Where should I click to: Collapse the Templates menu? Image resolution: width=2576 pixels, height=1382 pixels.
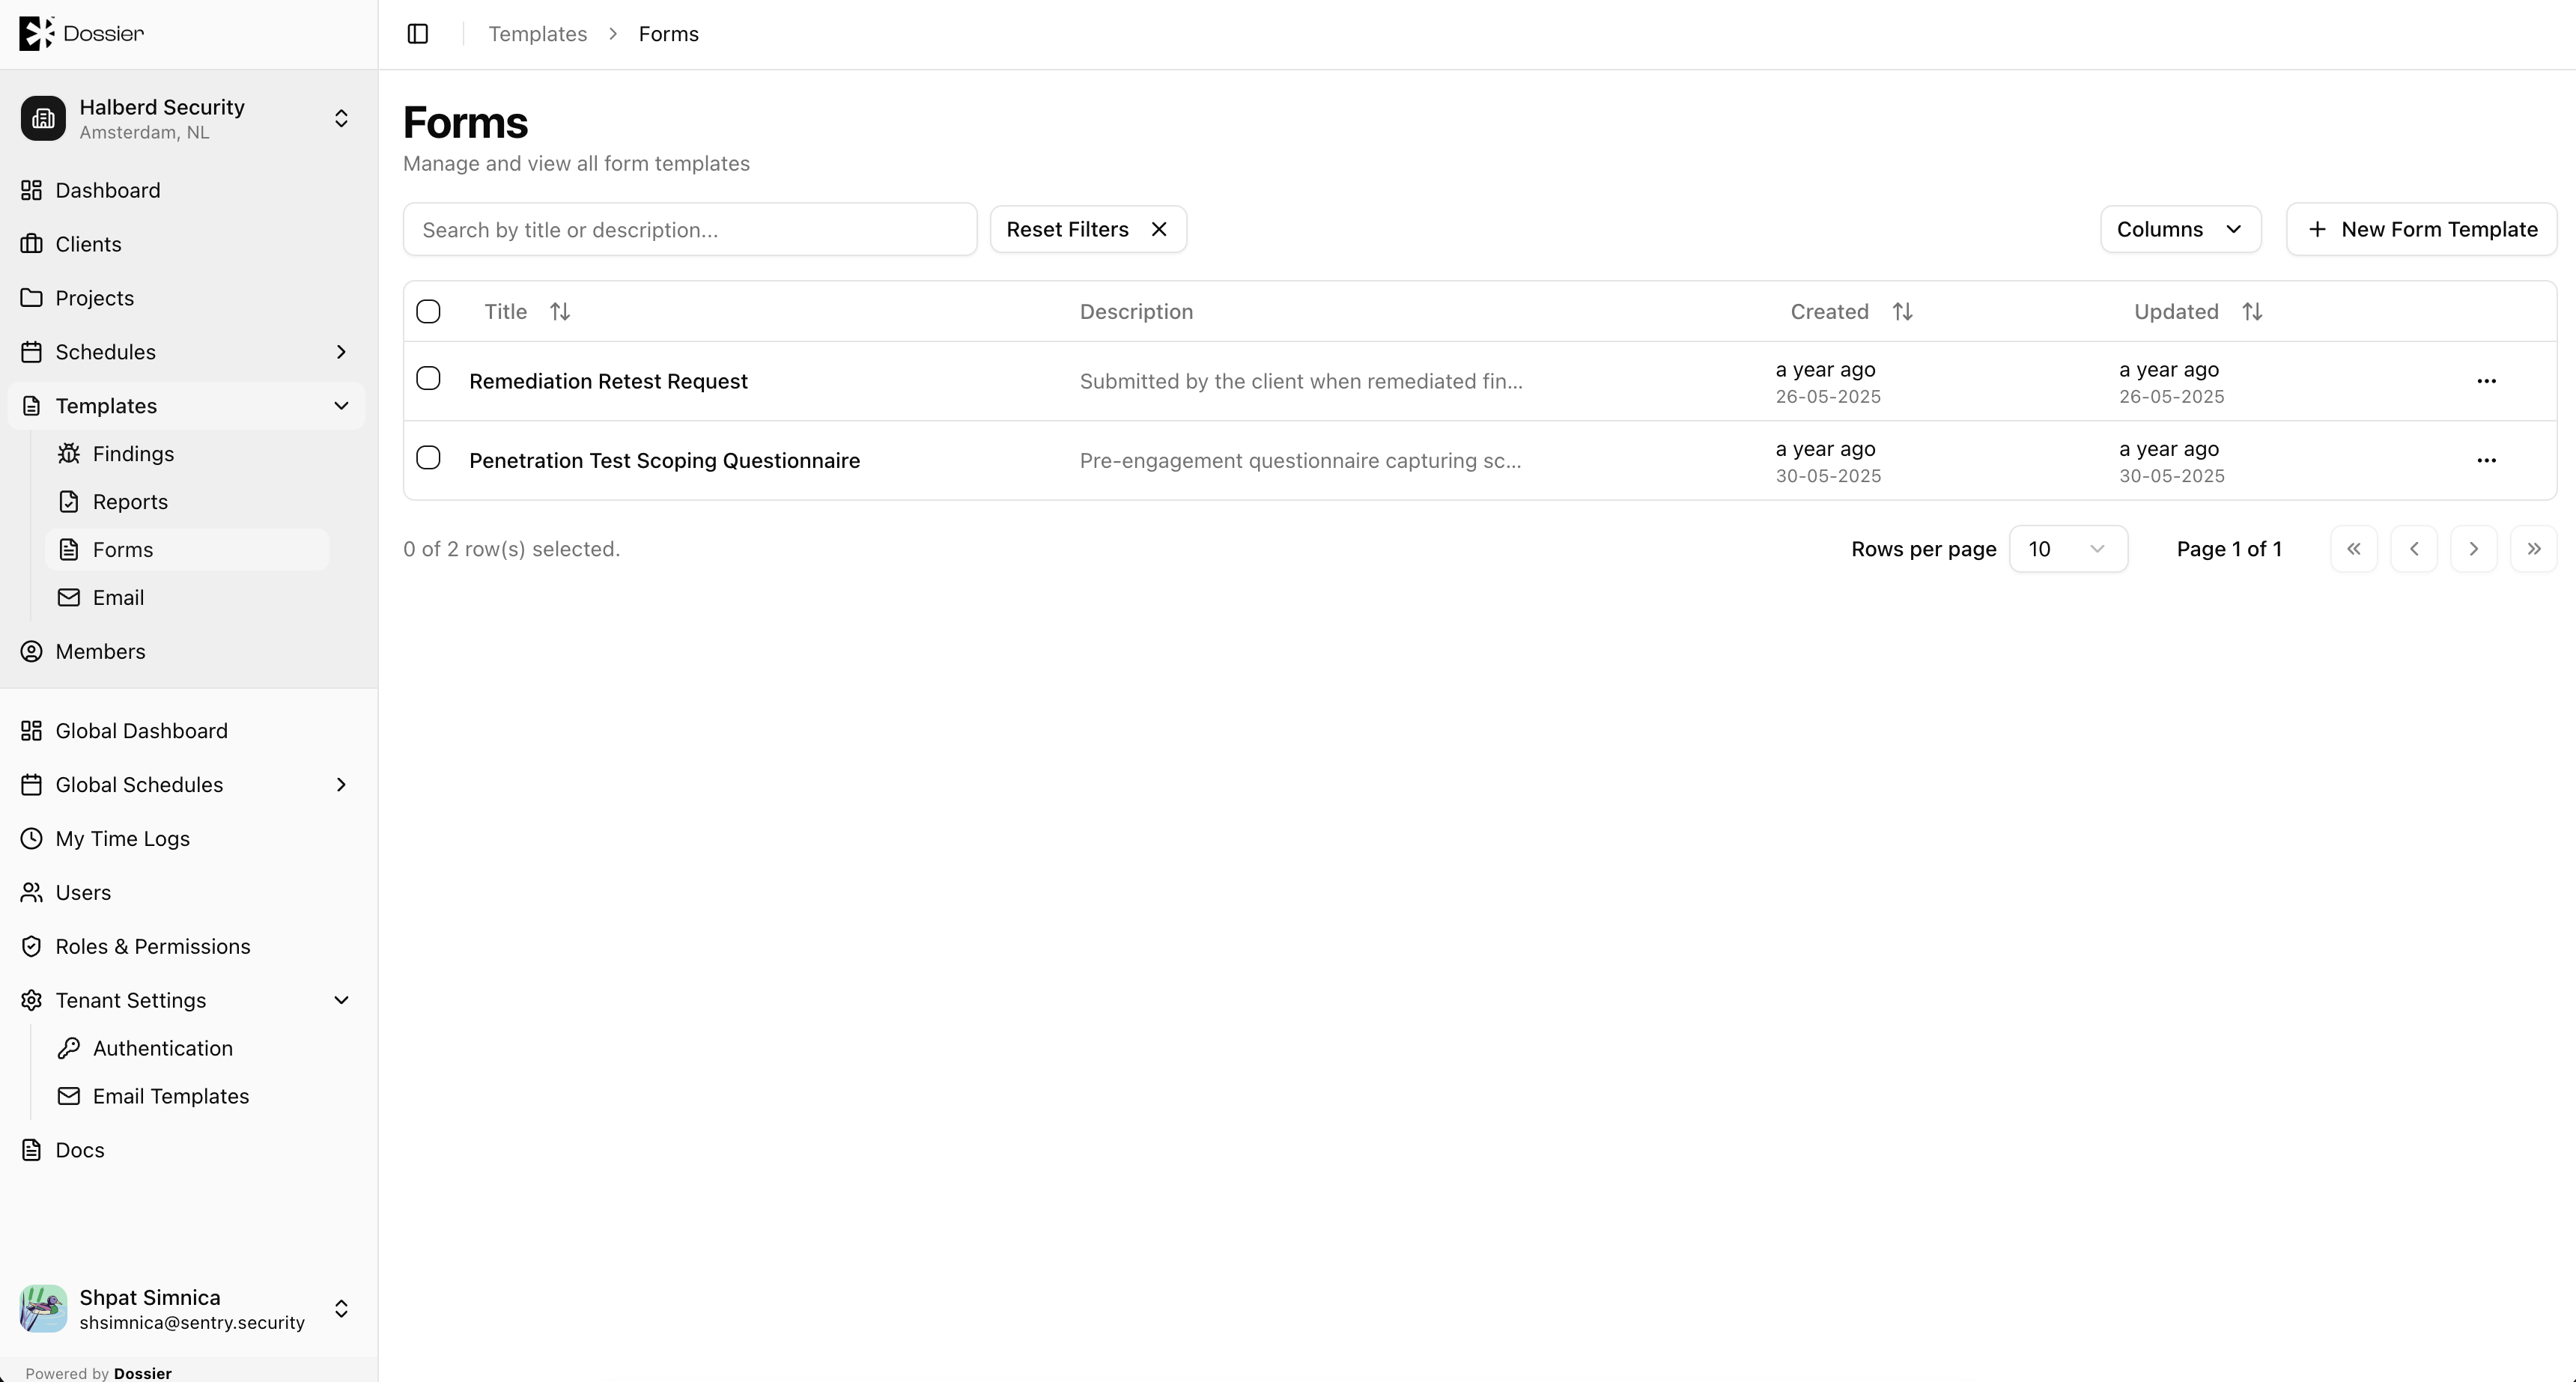pyautogui.click(x=186, y=406)
